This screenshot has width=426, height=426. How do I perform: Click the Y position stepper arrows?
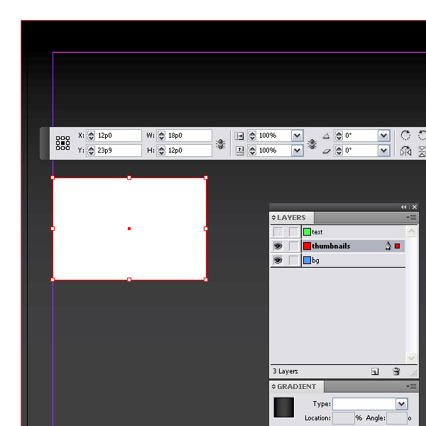coord(92,151)
